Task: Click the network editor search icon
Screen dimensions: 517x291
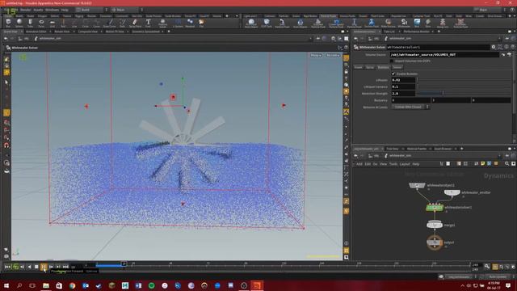Action: pos(507,163)
